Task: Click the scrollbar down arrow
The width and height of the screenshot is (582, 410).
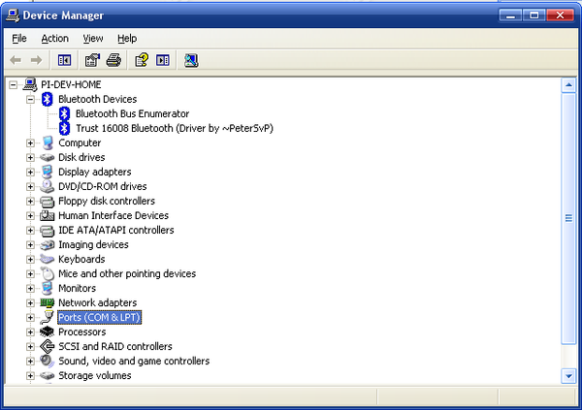Action: point(568,376)
